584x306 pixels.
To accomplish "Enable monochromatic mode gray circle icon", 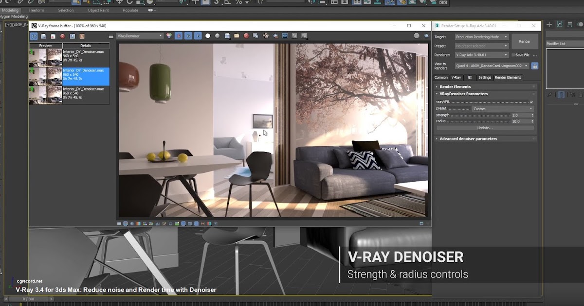I will tap(217, 36).
